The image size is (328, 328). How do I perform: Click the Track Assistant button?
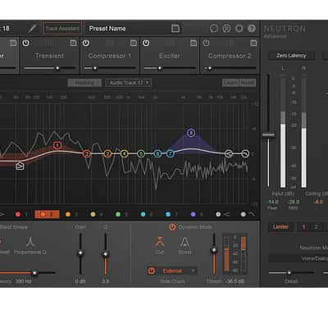pos(62,29)
